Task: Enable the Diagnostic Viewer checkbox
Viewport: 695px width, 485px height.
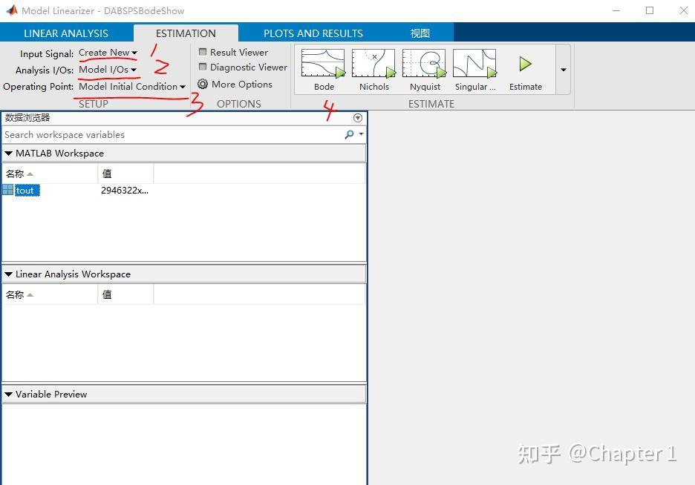Action: click(x=202, y=67)
